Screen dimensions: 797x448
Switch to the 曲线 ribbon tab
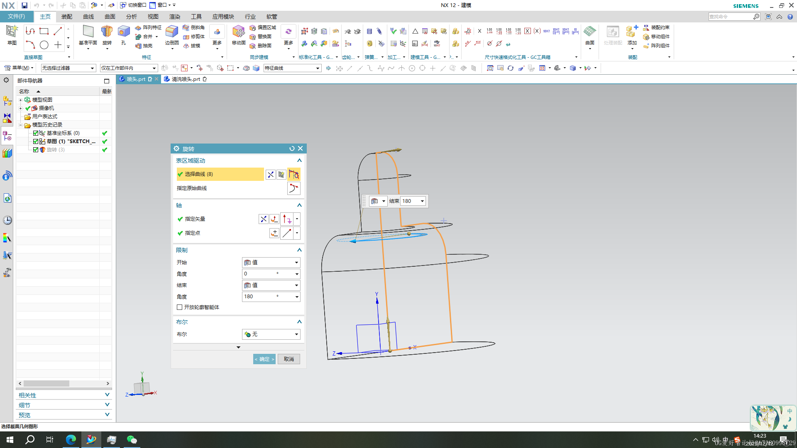88,17
